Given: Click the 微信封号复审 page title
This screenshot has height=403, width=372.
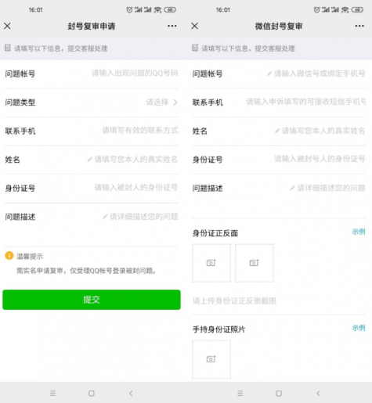Looking at the screenshot, I should [279, 26].
